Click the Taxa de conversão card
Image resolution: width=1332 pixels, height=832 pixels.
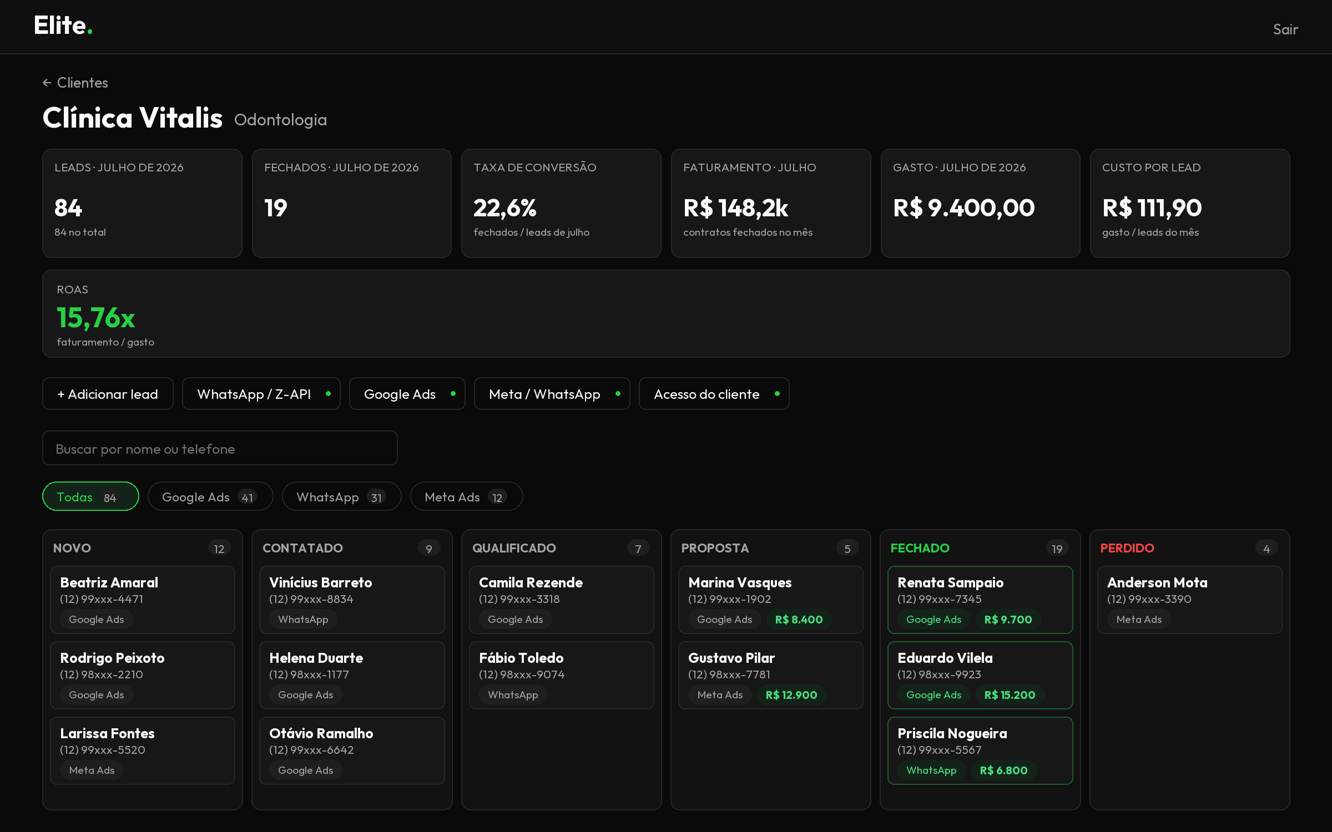561,203
